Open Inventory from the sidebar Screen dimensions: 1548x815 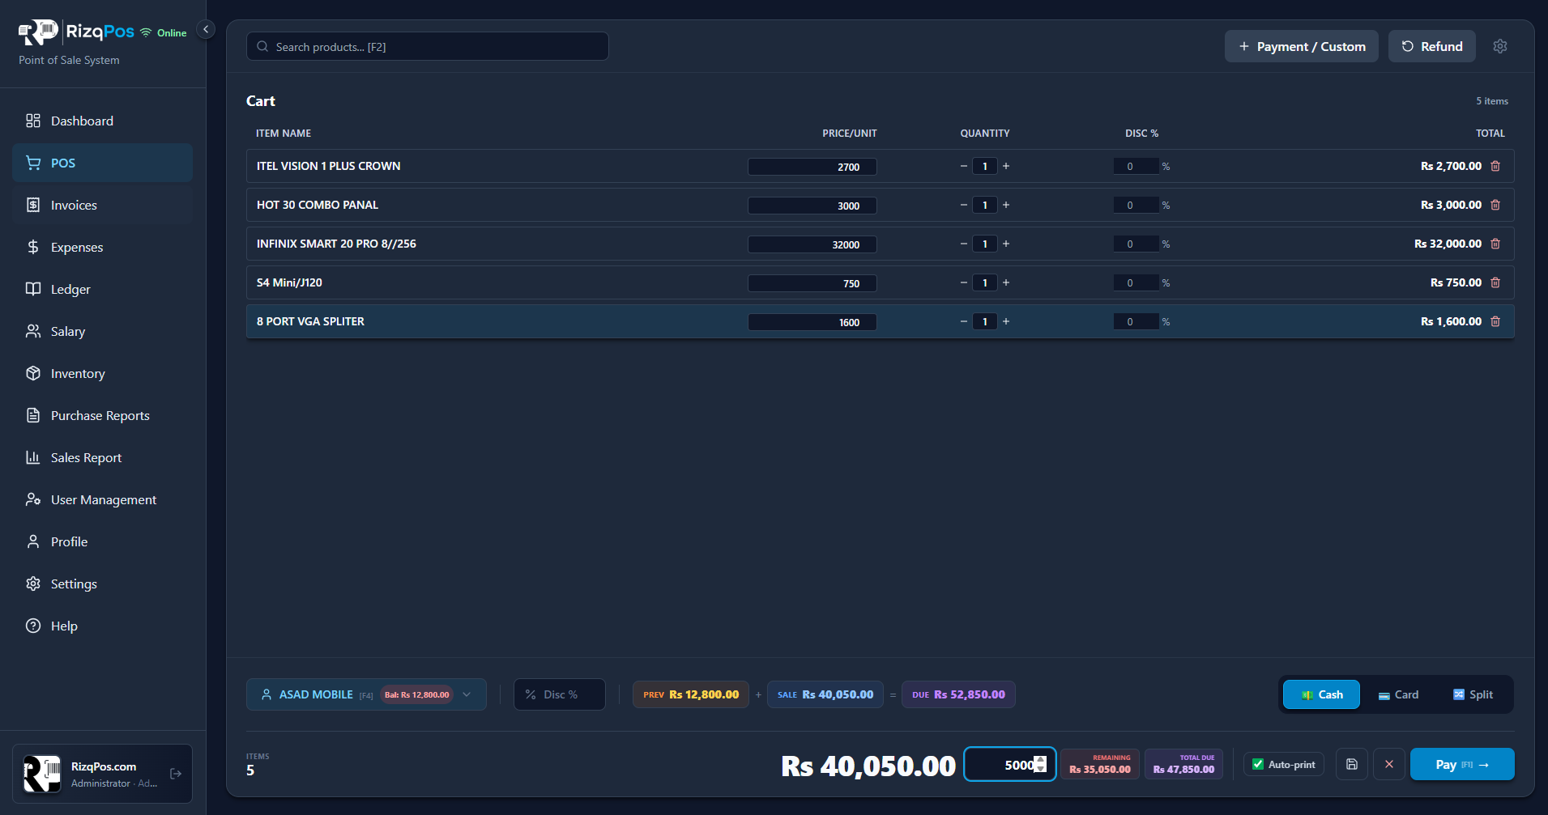[102, 373]
